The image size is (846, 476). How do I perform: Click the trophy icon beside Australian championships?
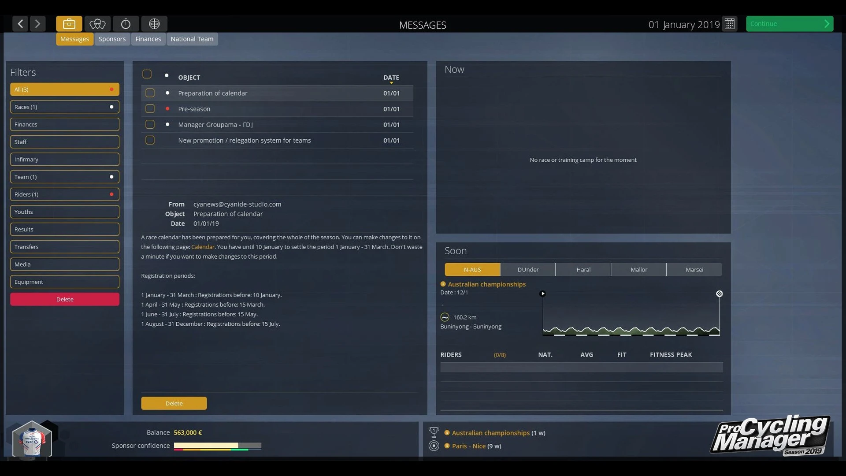(434, 432)
